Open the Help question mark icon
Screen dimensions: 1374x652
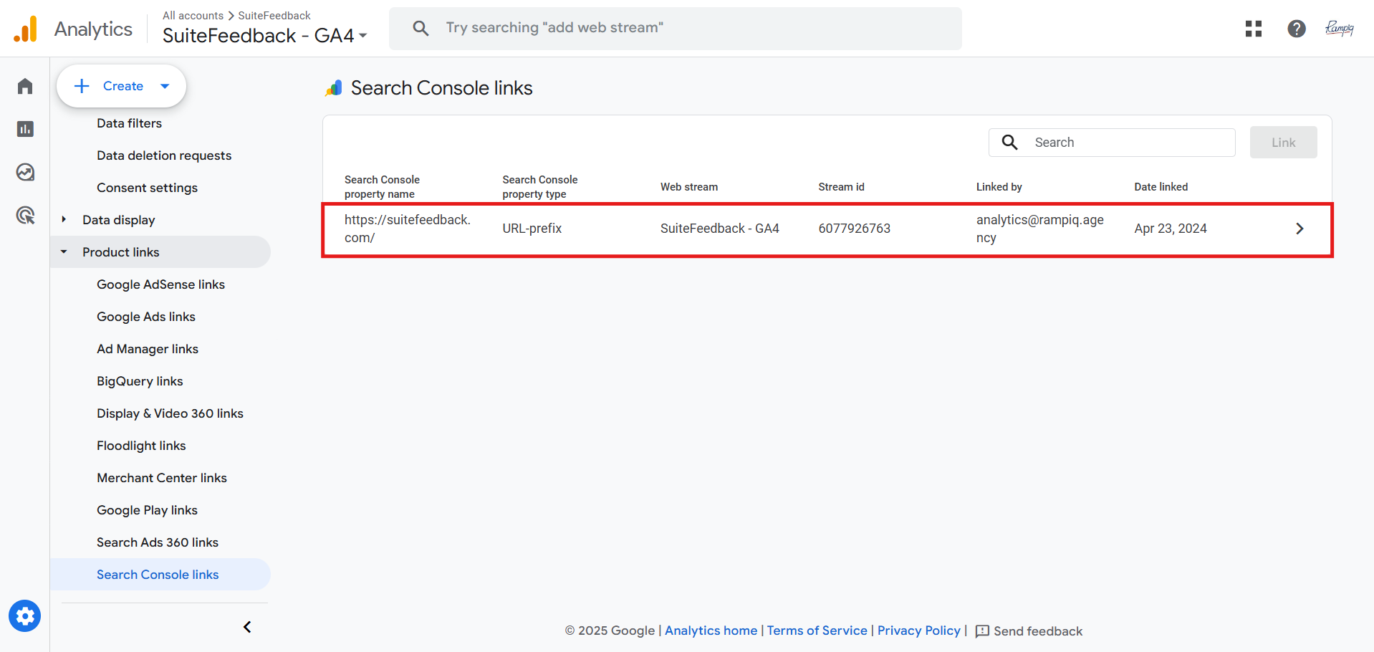click(1296, 29)
